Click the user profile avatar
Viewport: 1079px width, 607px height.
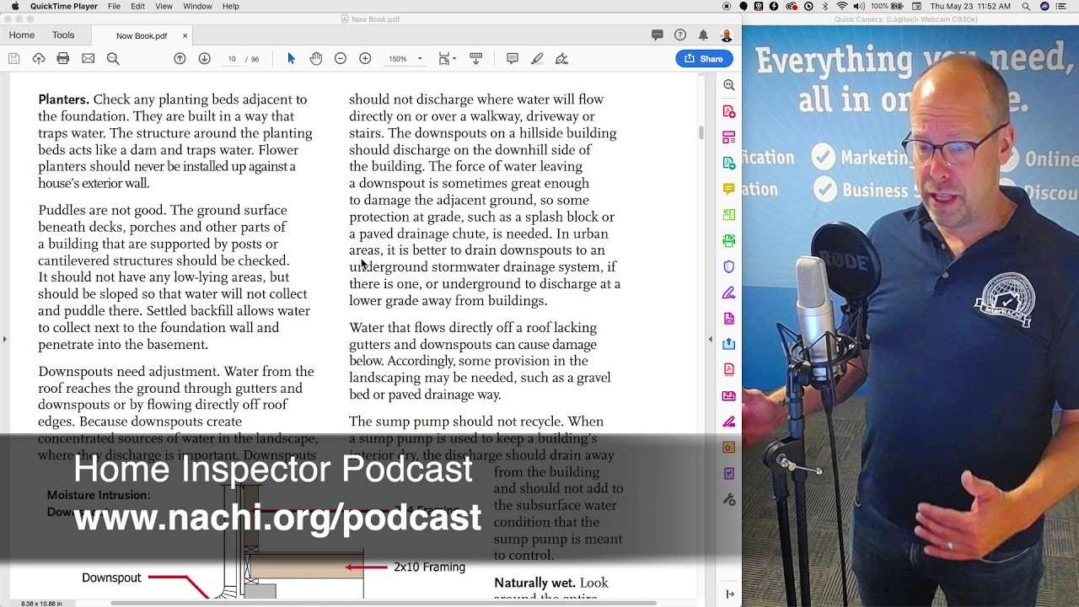click(x=726, y=35)
